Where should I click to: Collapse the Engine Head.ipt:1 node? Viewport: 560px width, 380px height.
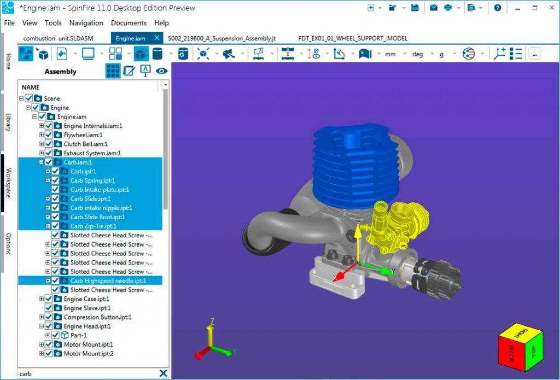click(42, 326)
